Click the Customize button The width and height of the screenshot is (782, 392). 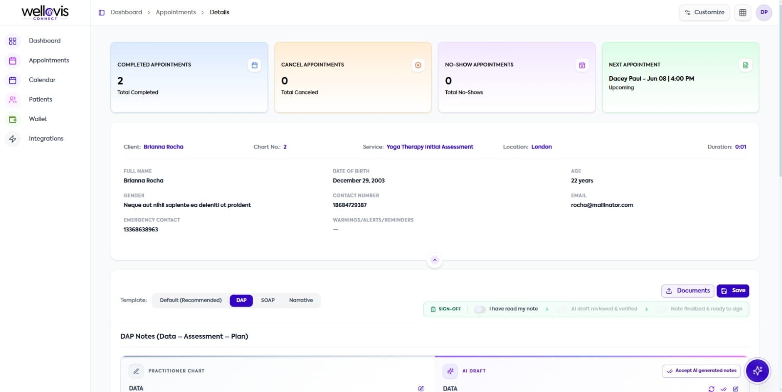pyautogui.click(x=704, y=13)
